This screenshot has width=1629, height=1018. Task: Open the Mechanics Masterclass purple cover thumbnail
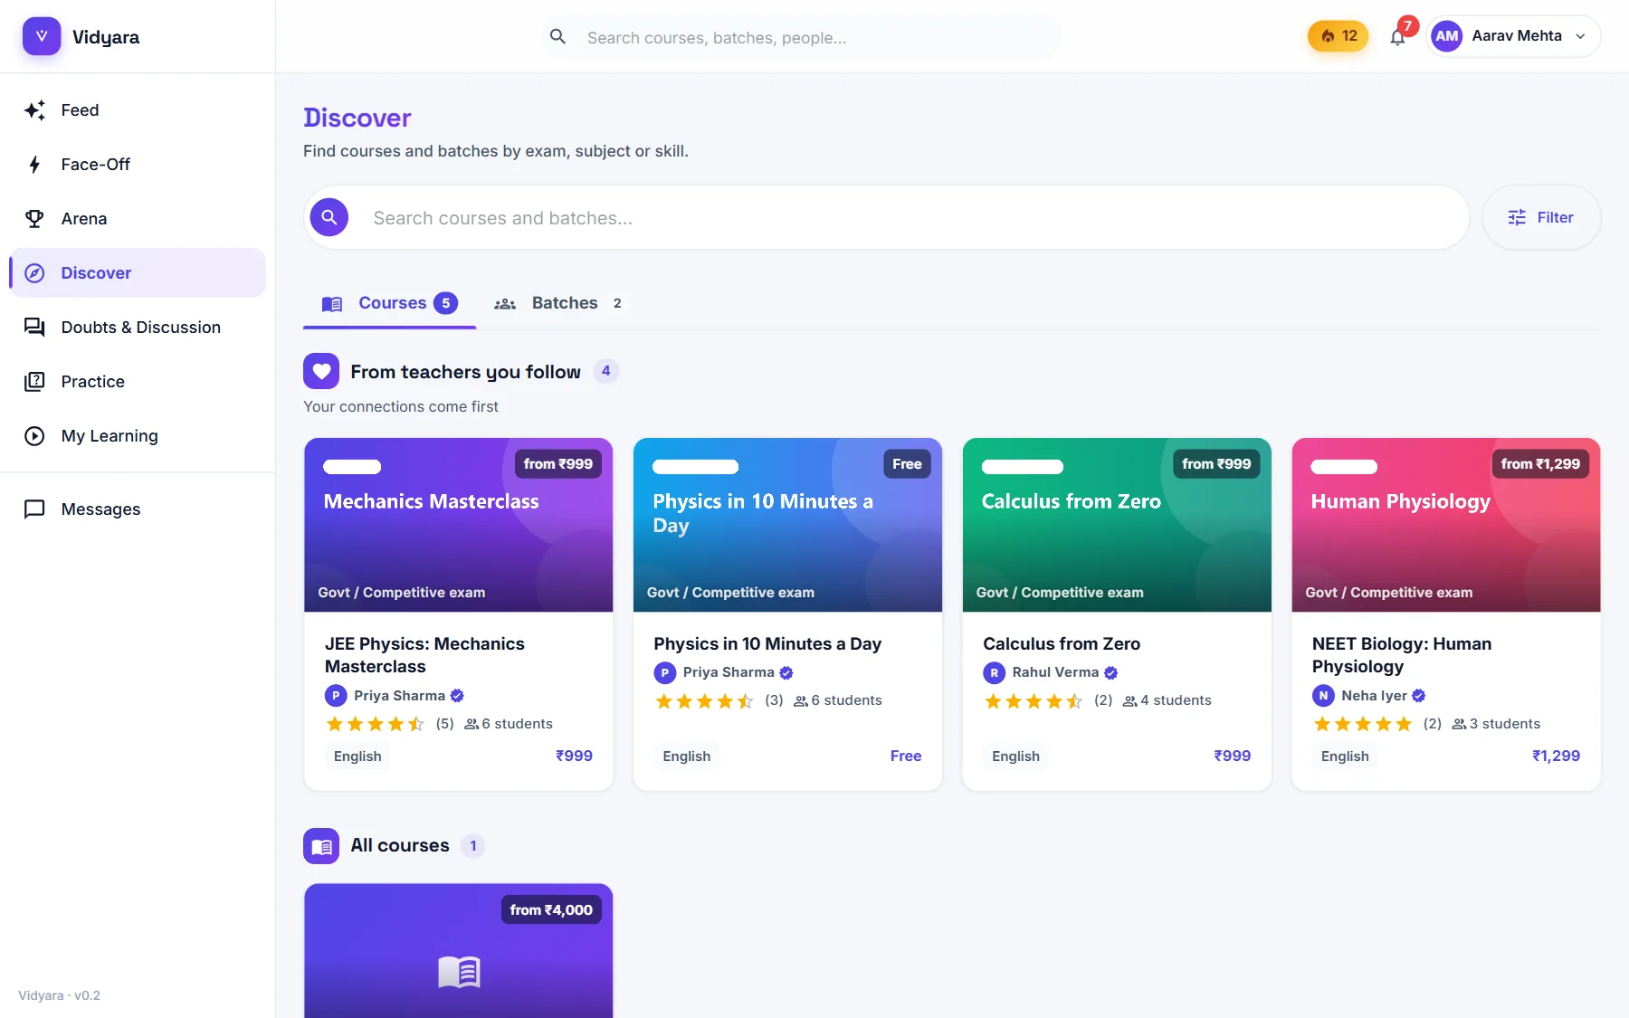click(459, 526)
